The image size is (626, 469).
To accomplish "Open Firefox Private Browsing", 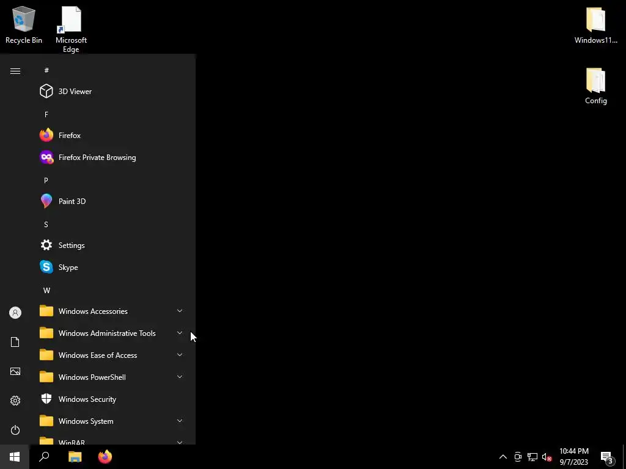I will [112, 158].
